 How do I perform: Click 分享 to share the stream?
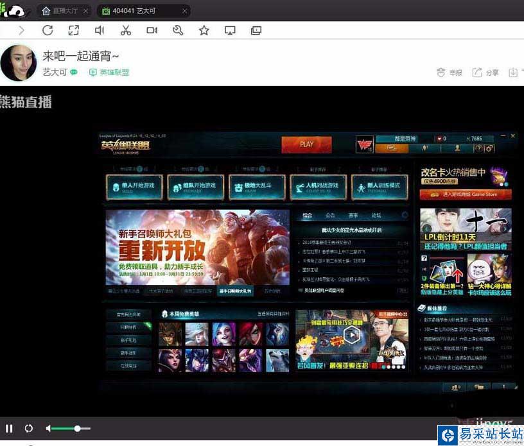(485, 73)
